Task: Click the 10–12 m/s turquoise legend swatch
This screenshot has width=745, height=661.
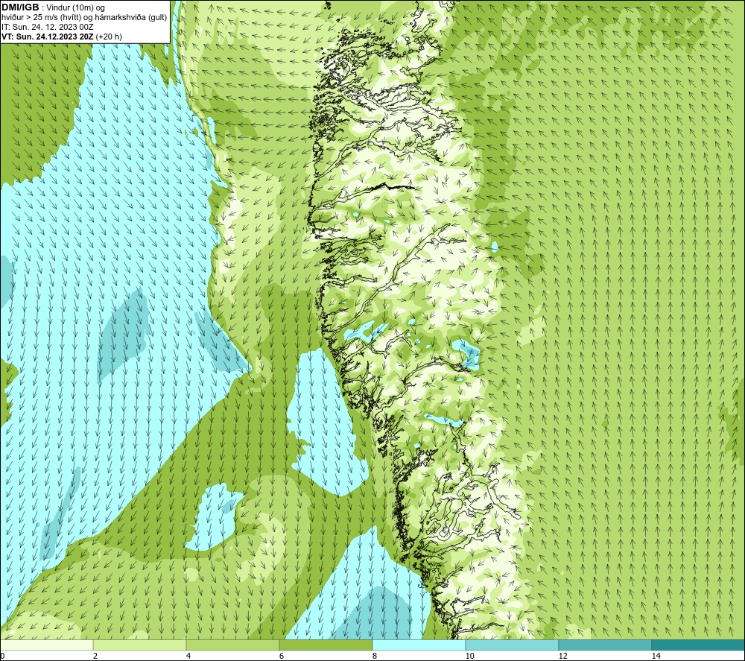Action: click(x=513, y=645)
